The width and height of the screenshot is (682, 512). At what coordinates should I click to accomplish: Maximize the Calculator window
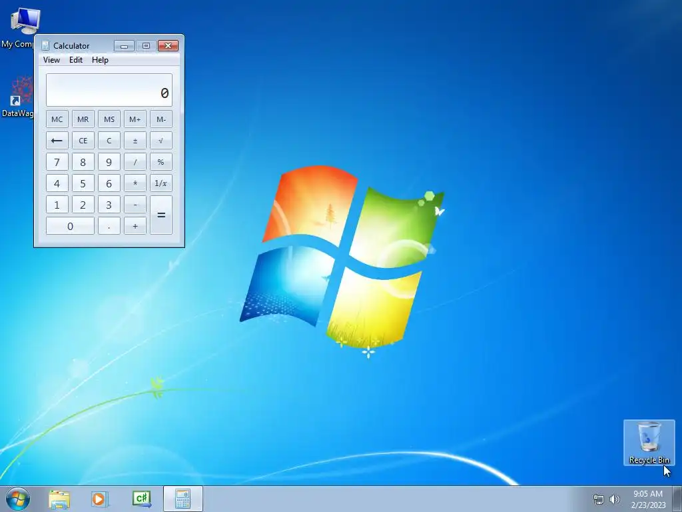pos(146,46)
